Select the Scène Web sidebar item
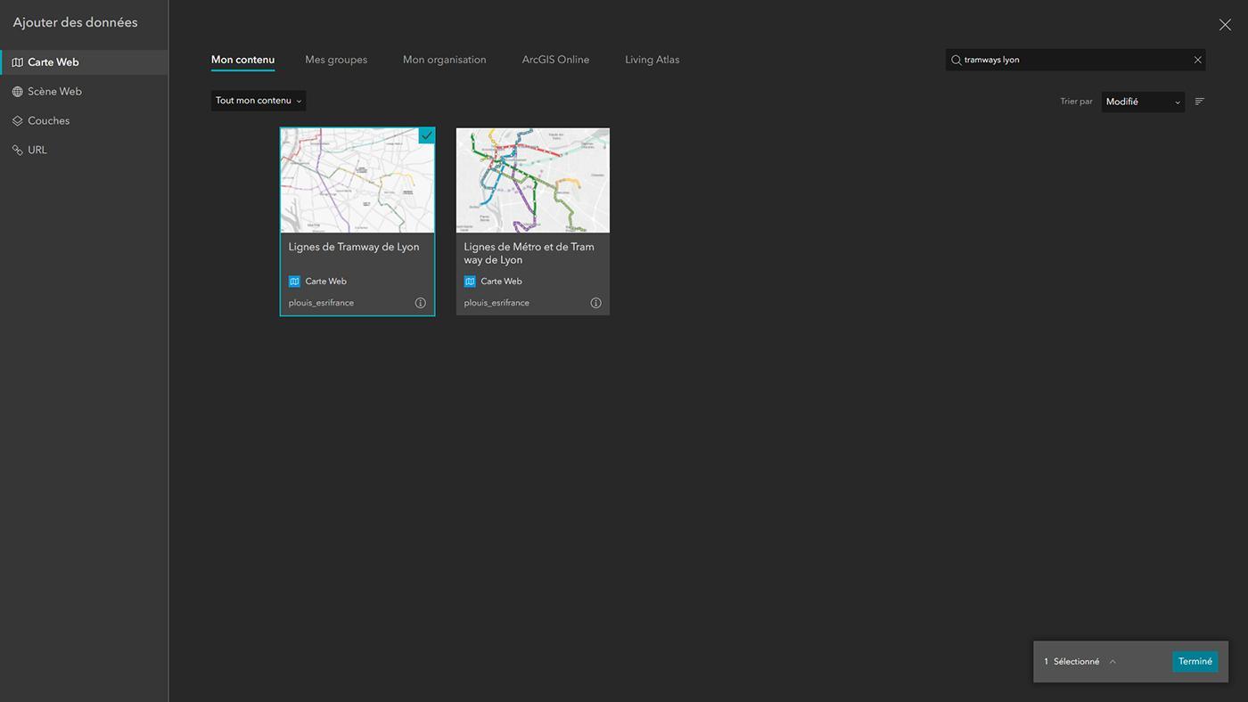 84,92
